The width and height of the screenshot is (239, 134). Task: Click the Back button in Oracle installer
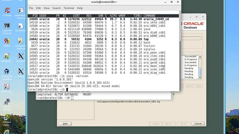(156, 124)
